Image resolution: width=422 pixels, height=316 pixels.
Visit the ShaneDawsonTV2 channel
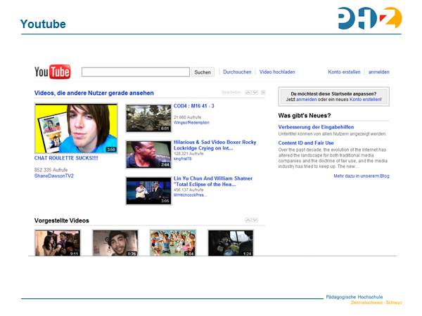[54, 176]
